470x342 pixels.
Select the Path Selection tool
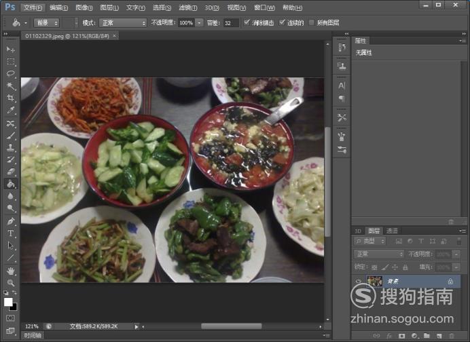pos(11,246)
